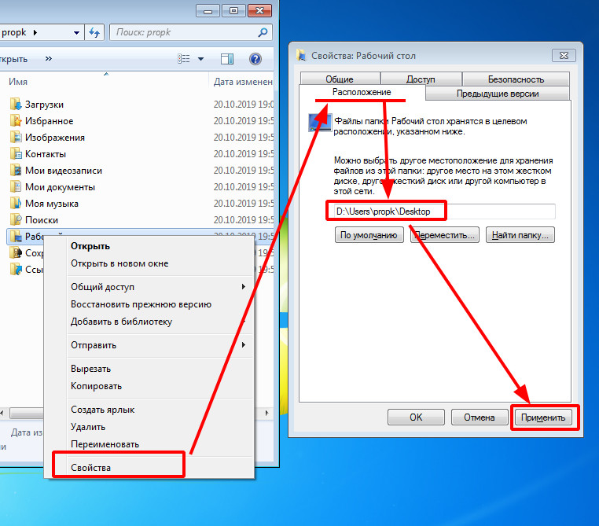Click the Refresh button beside the address bar
599x526 pixels.
click(x=95, y=32)
